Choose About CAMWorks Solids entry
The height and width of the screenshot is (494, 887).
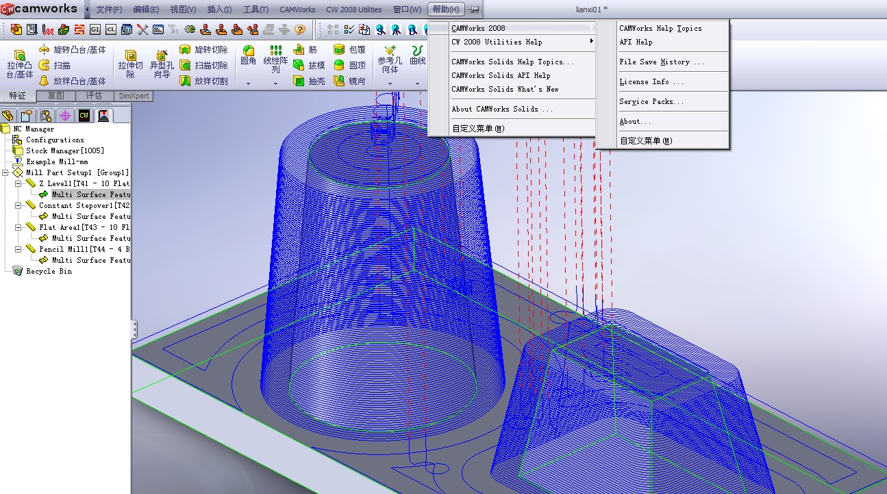pos(512,109)
